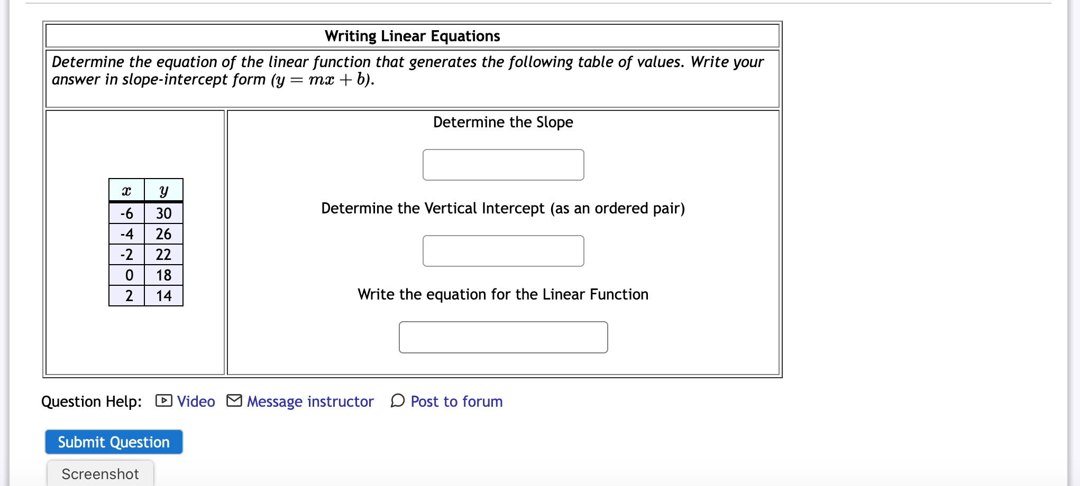Click the vertical intercept answer box
The height and width of the screenshot is (486, 1080).
pos(503,251)
